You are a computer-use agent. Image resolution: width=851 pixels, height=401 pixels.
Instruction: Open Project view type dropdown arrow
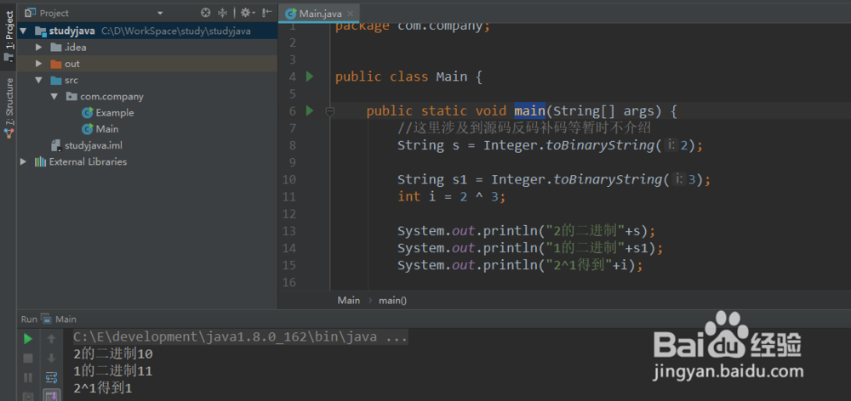click(160, 13)
